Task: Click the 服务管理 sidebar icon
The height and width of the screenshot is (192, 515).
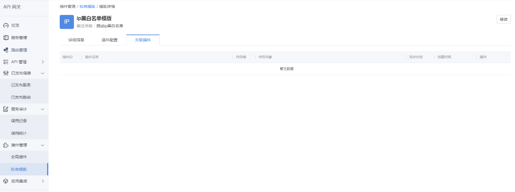Action: click(x=6, y=38)
